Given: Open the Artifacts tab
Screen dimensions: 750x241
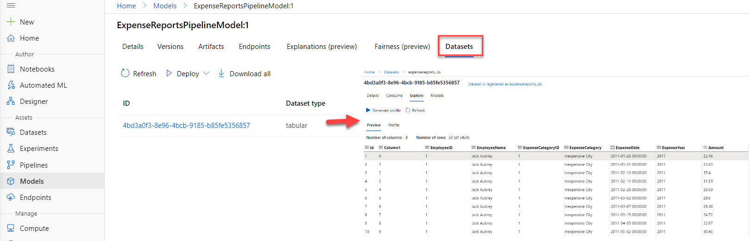Looking at the screenshot, I should pos(211,46).
